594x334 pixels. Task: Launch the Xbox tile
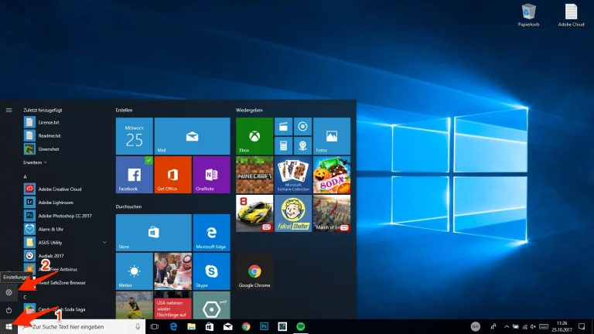(x=254, y=136)
